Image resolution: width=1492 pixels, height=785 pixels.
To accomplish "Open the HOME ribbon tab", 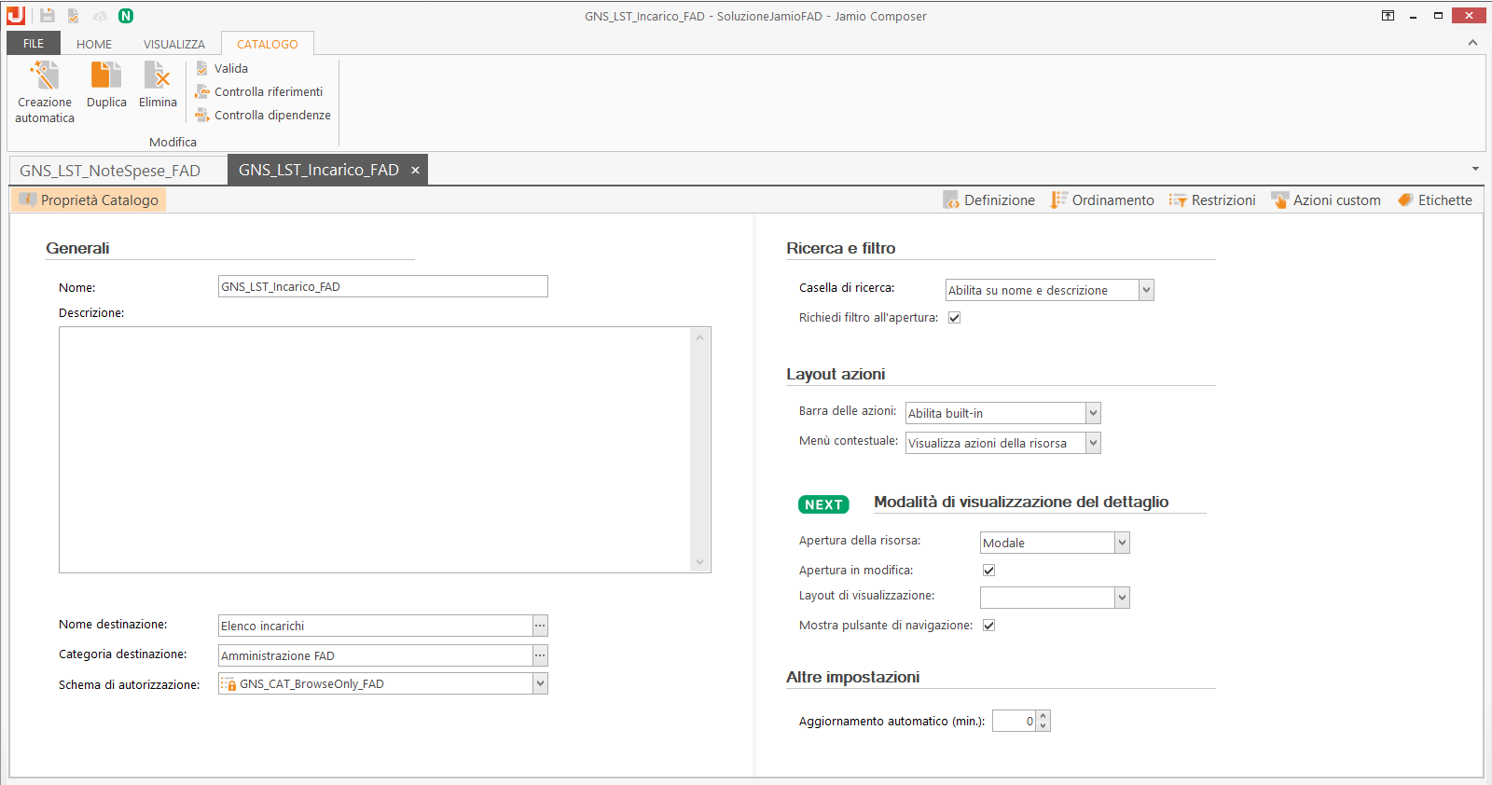I will 94,44.
